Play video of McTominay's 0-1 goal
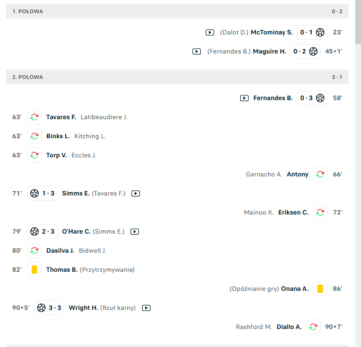 point(210,32)
